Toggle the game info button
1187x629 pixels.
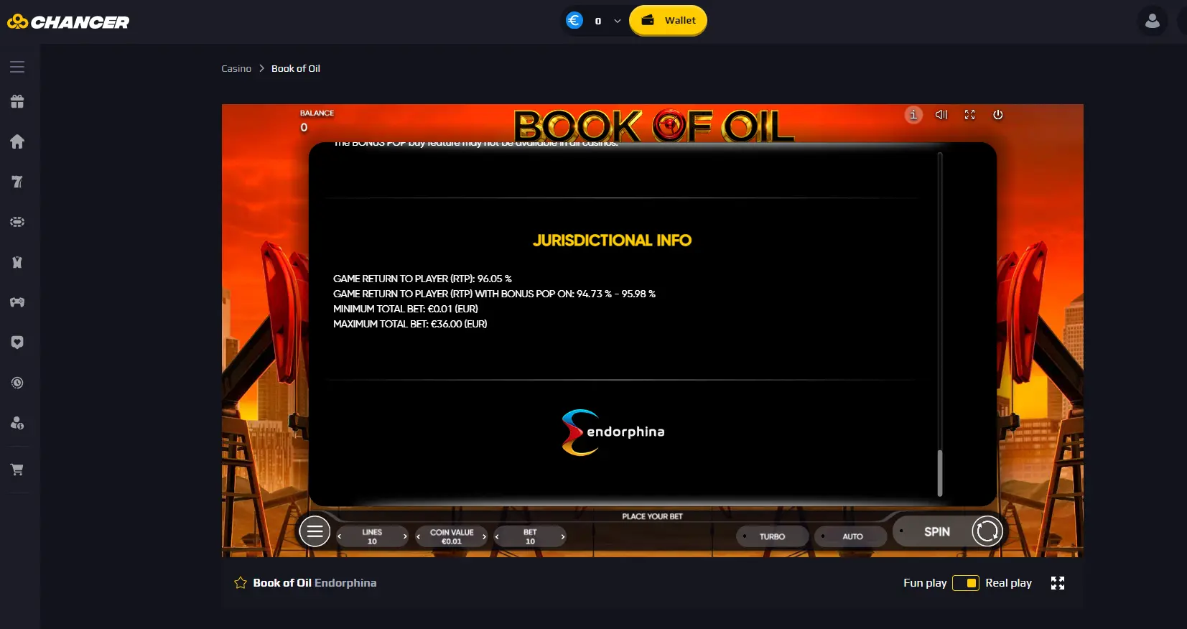913,115
